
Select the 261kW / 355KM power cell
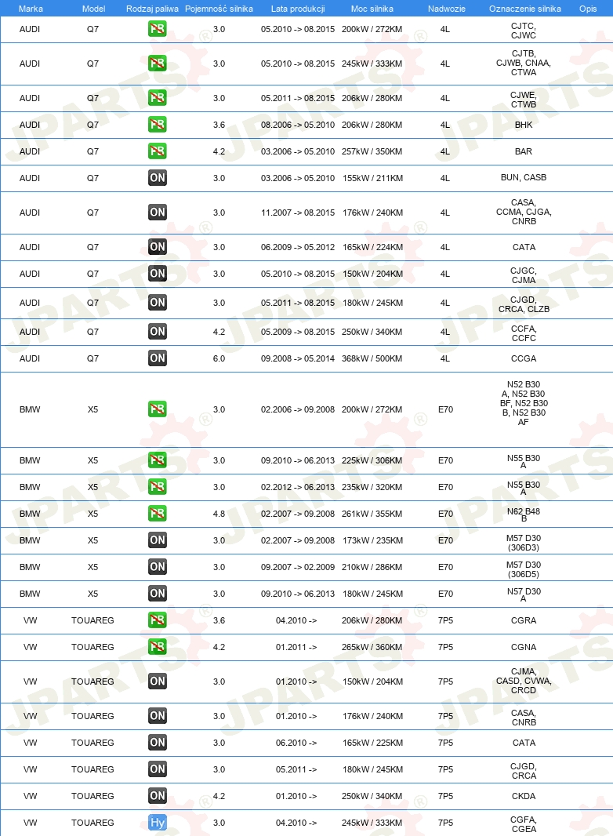pyautogui.click(x=372, y=514)
